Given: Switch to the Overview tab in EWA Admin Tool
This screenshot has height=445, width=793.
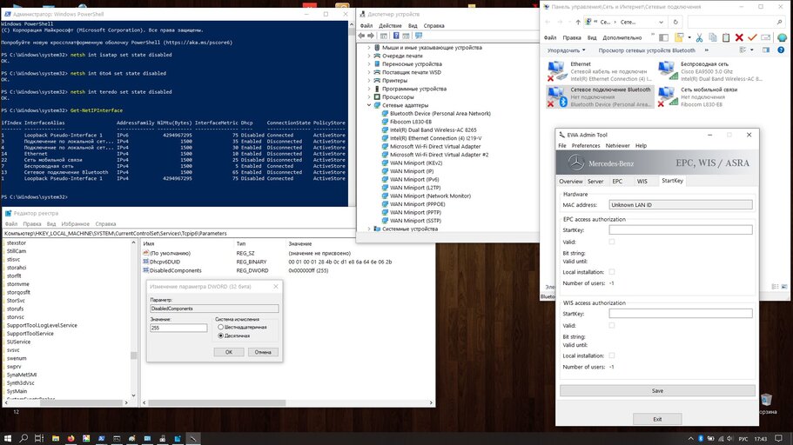Looking at the screenshot, I should (570, 181).
